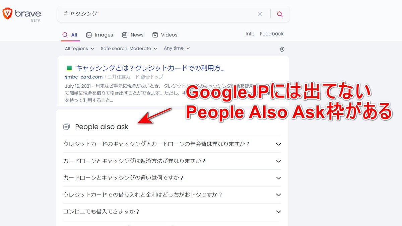Click the News newspaper icon

124,34
